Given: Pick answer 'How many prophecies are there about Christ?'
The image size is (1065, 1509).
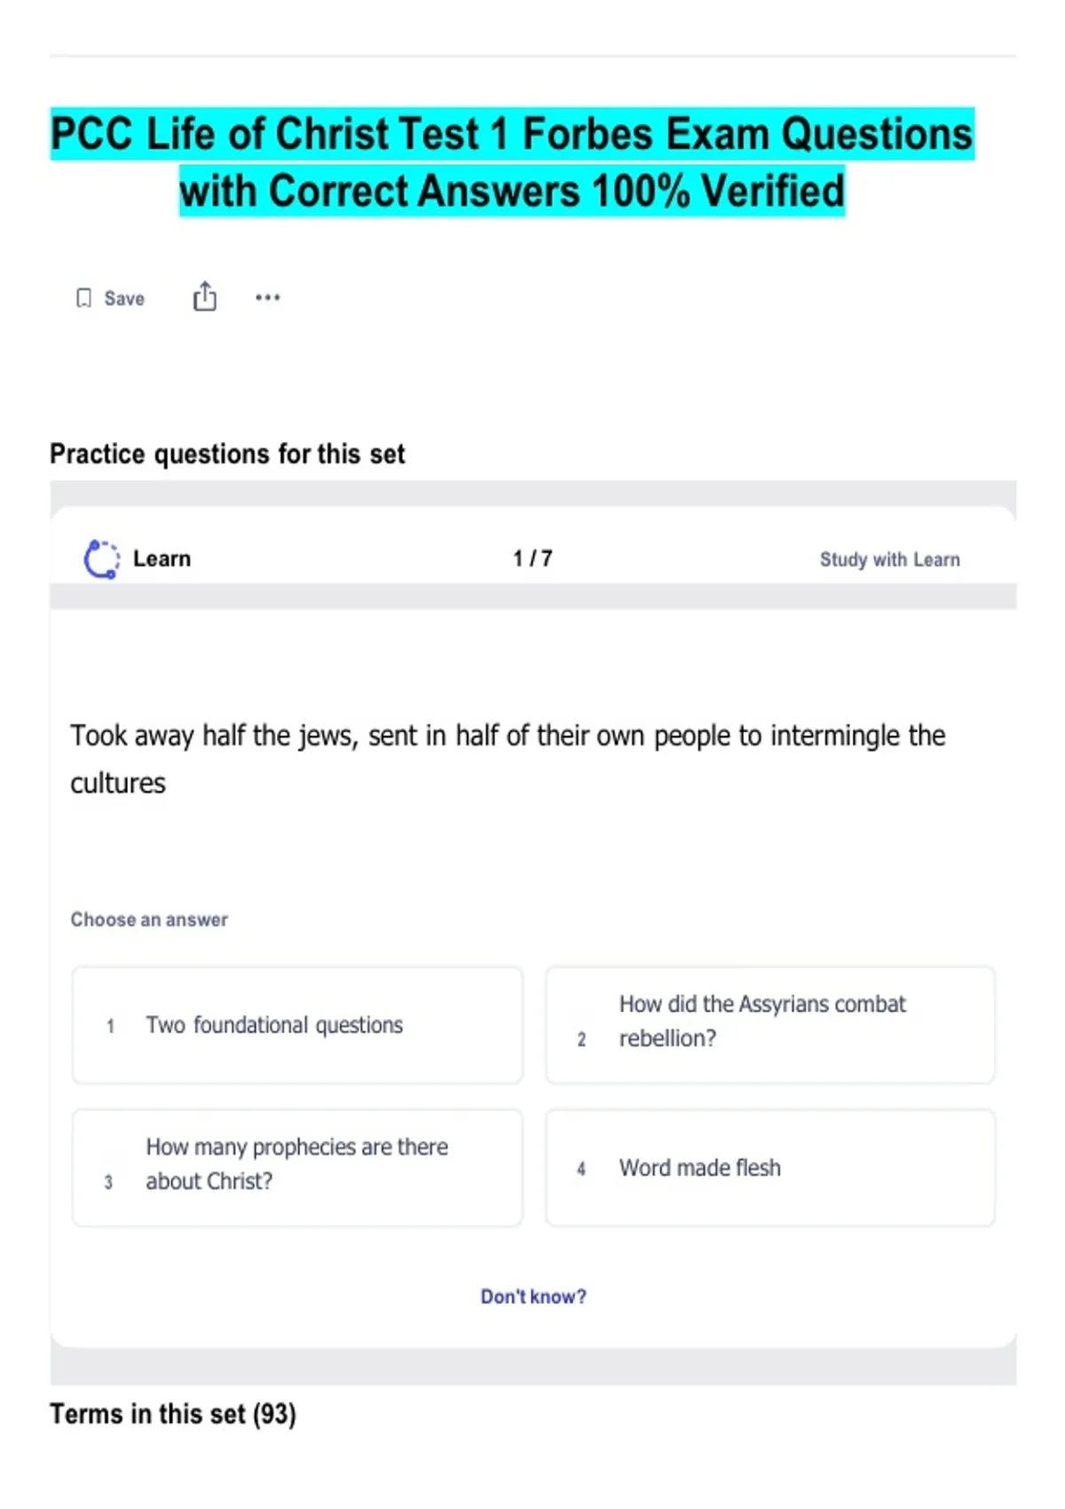Looking at the screenshot, I should tap(297, 1168).
